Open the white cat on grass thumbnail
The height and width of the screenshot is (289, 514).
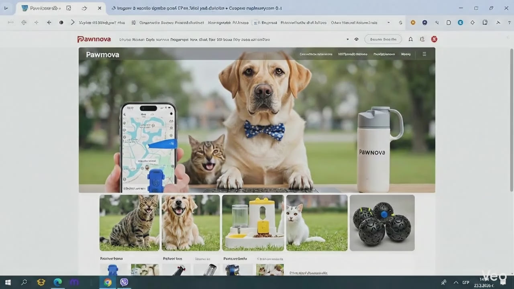pos(317,223)
